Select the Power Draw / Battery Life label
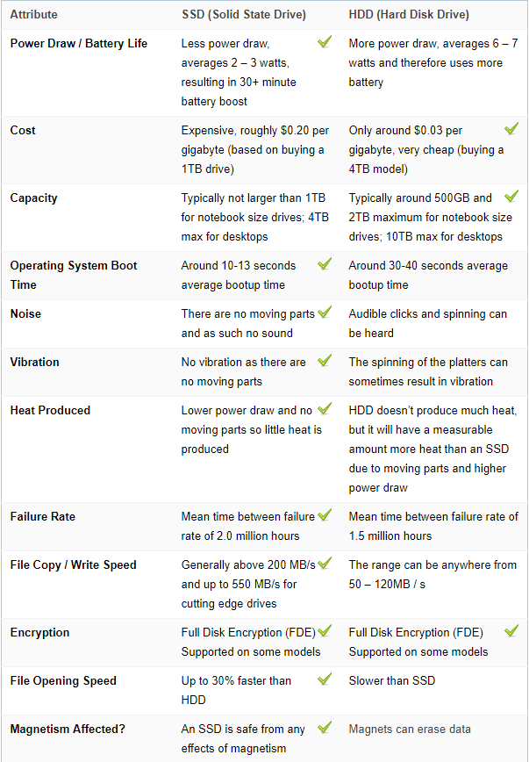Screen dimensions: 529x762 pyautogui.click(x=79, y=43)
